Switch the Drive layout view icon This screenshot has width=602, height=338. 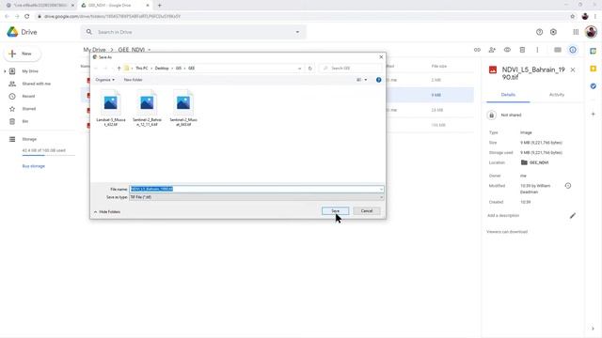coord(558,50)
